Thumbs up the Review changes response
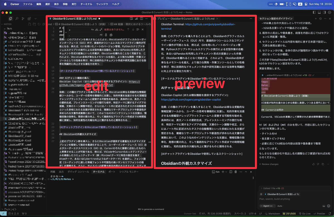The height and width of the screenshot is (217, 334). tap(314, 164)
